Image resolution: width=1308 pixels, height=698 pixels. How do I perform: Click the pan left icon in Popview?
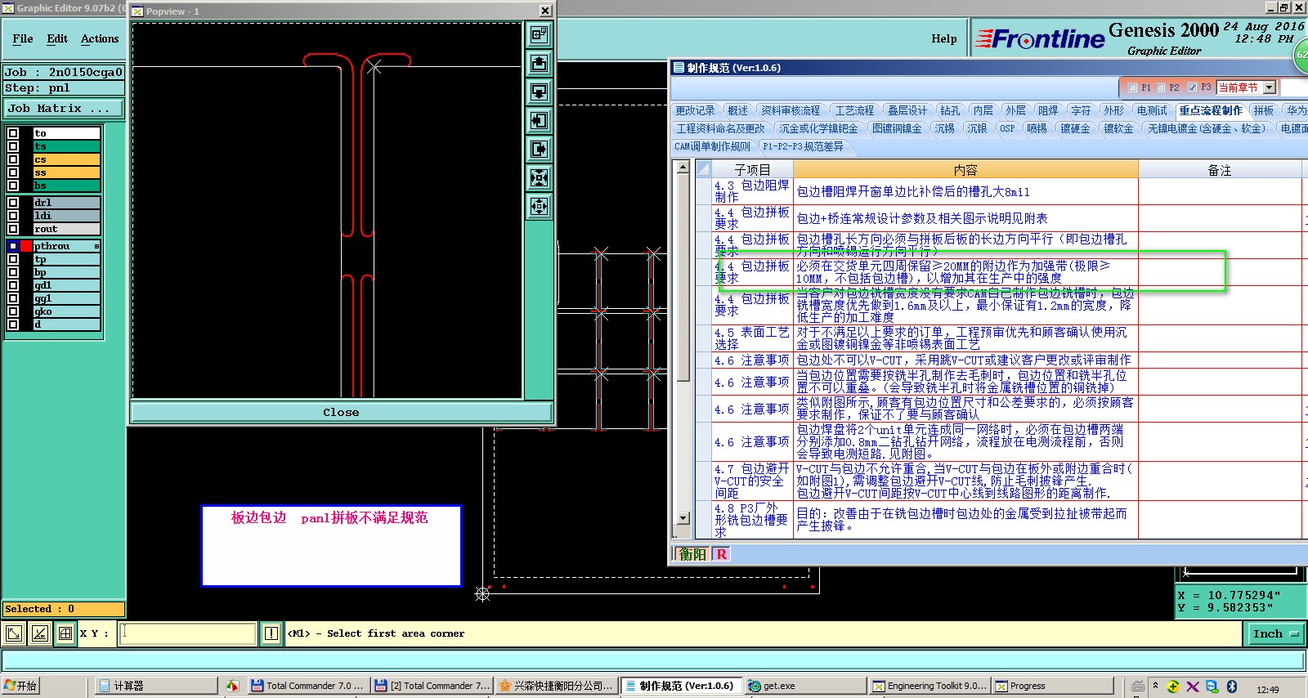539,121
